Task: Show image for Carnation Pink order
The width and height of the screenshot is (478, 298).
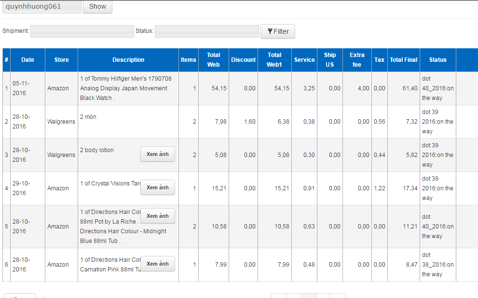Action: [x=157, y=264]
